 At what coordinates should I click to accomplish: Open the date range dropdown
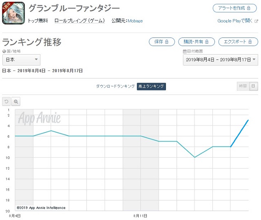220,60
